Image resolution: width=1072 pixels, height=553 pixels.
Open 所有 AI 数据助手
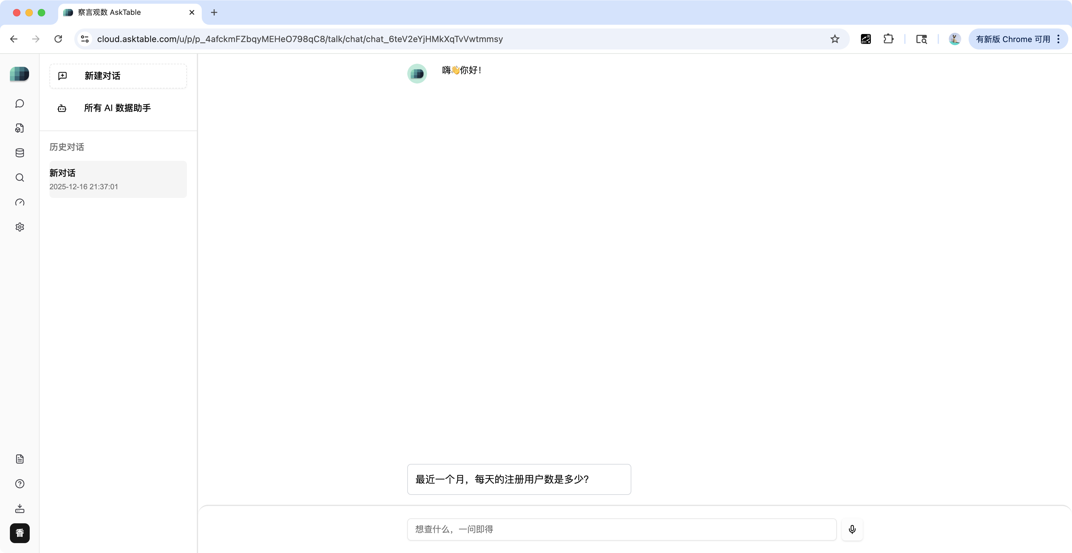[117, 108]
